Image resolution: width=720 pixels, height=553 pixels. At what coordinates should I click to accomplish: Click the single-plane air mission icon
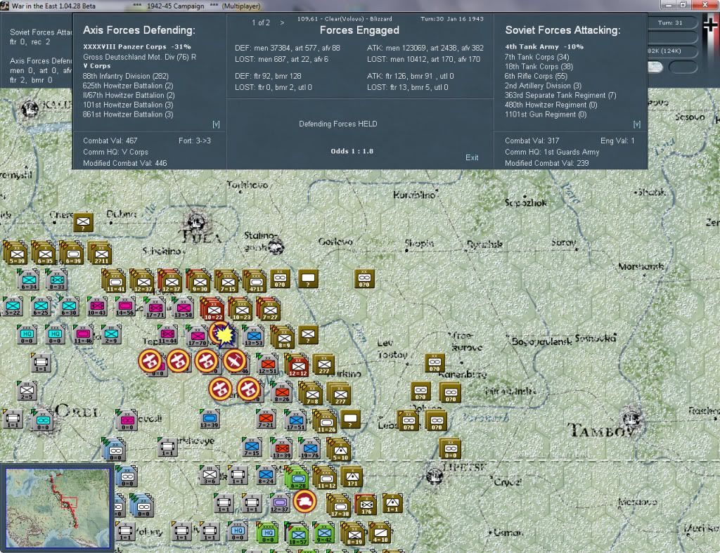click(x=234, y=362)
